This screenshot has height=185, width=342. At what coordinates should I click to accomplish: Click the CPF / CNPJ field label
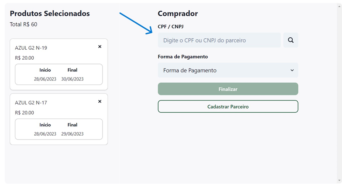pyautogui.click(x=171, y=27)
